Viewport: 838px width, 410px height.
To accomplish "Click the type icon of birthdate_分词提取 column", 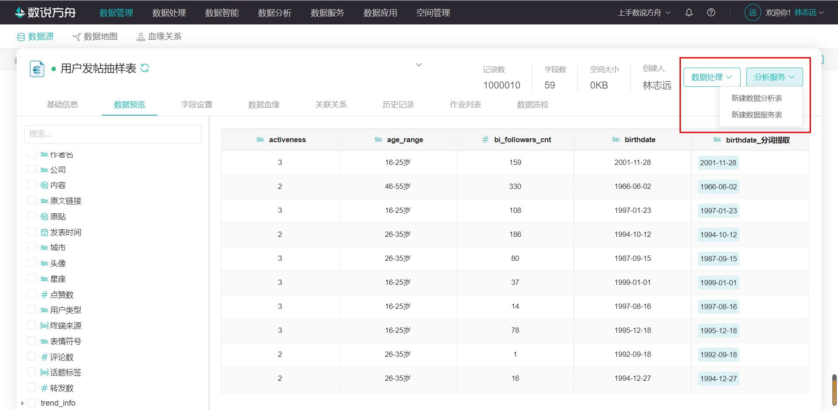I will click(x=717, y=140).
